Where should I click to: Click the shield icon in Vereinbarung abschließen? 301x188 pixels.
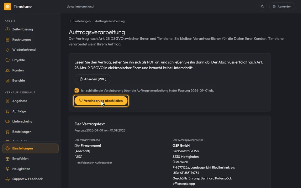pos(81,101)
